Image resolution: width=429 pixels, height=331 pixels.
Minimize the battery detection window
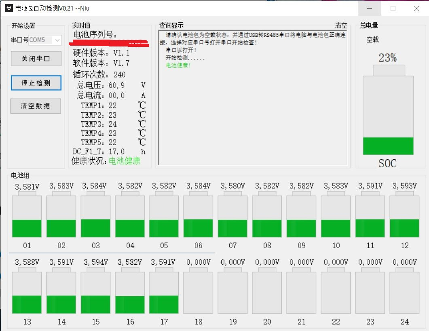(369, 8)
